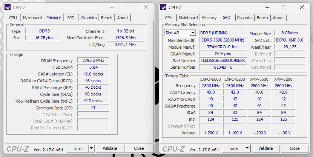Click Module Manuf. TEAMGROUP Inc. value
The image size is (313, 157).
coord(223,47)
